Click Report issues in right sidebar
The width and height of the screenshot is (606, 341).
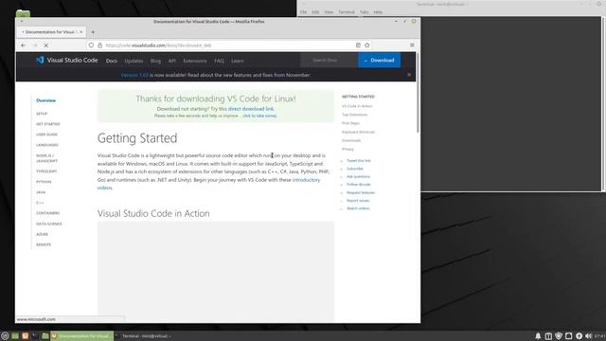358,200
